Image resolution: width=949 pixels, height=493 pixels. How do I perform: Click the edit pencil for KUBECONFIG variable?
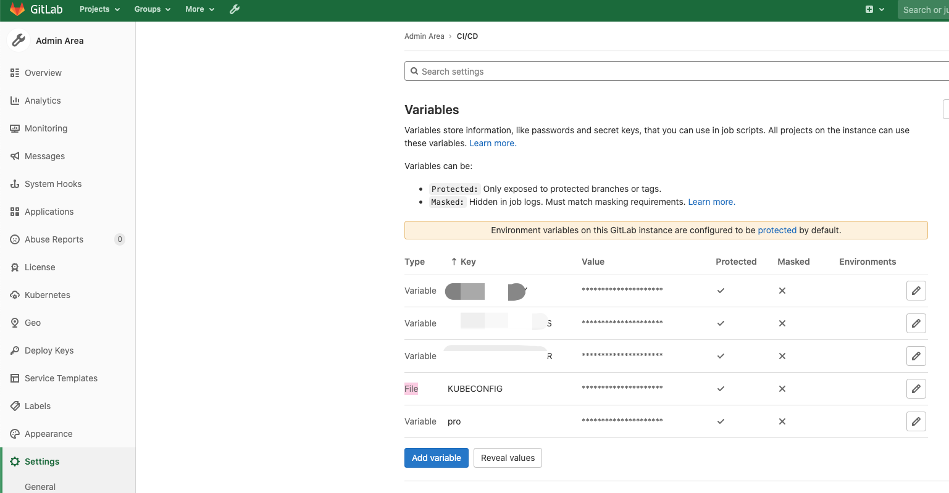pos(916,389)
